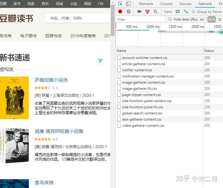This screenshot has width=223, height=188.
Task: Click the 500 ms timeline marker
Action: [132, 27]
